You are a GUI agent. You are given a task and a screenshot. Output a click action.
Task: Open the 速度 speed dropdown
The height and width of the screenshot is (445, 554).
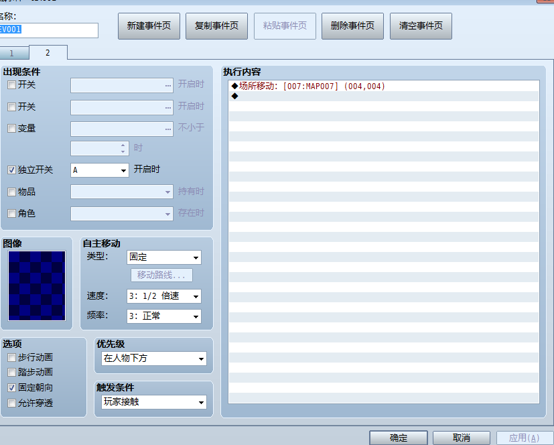coord(163,296)
